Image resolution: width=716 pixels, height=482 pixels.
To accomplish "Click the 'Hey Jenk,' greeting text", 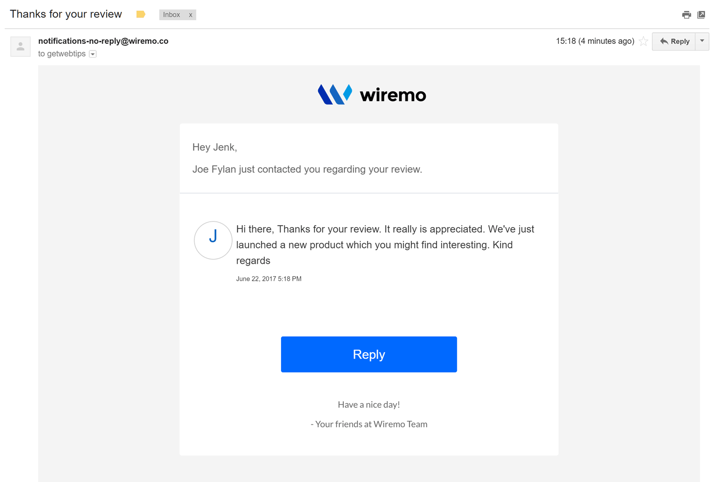I will [215, 147].
